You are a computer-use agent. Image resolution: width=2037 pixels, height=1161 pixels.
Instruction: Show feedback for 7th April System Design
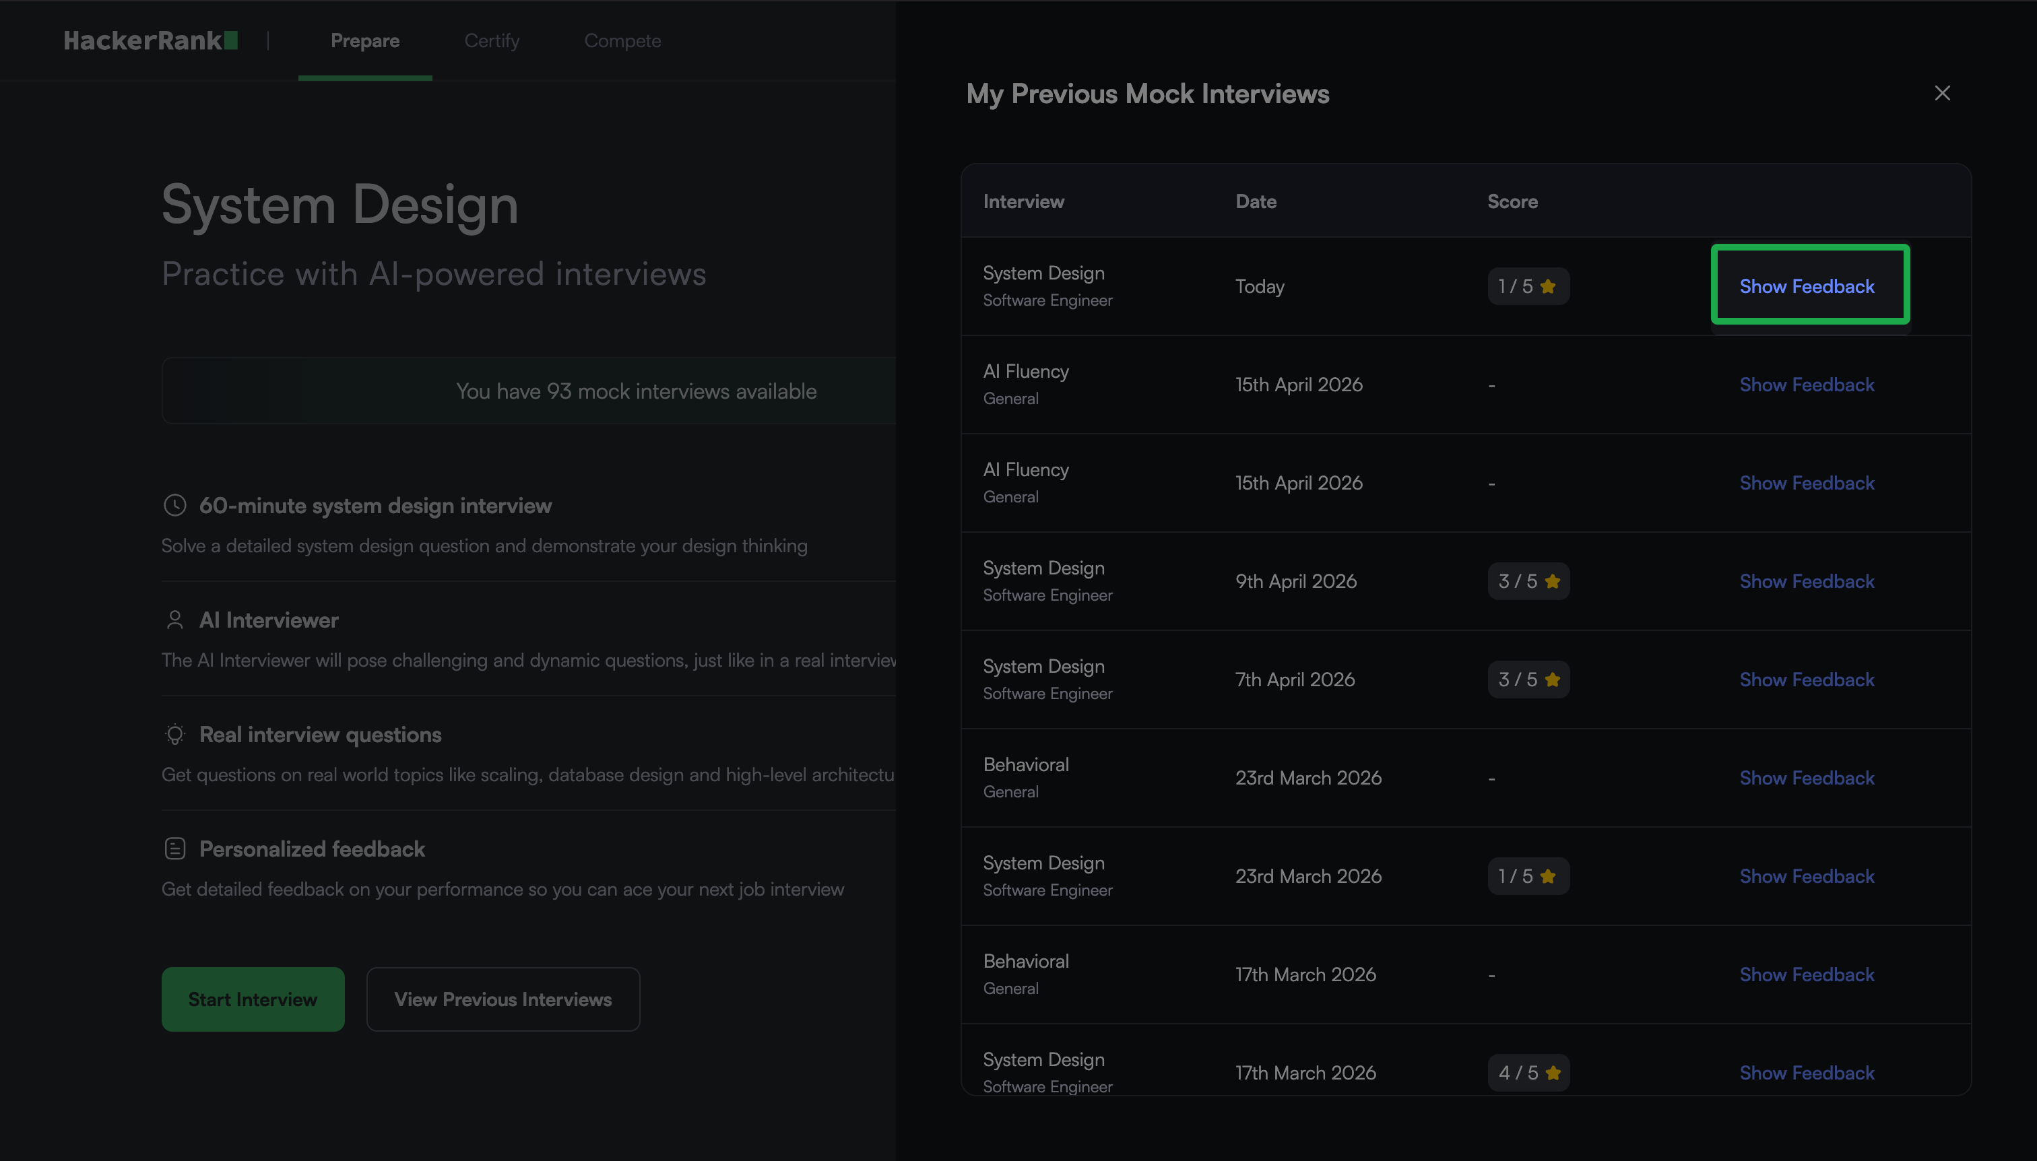tap(1807, 679)
